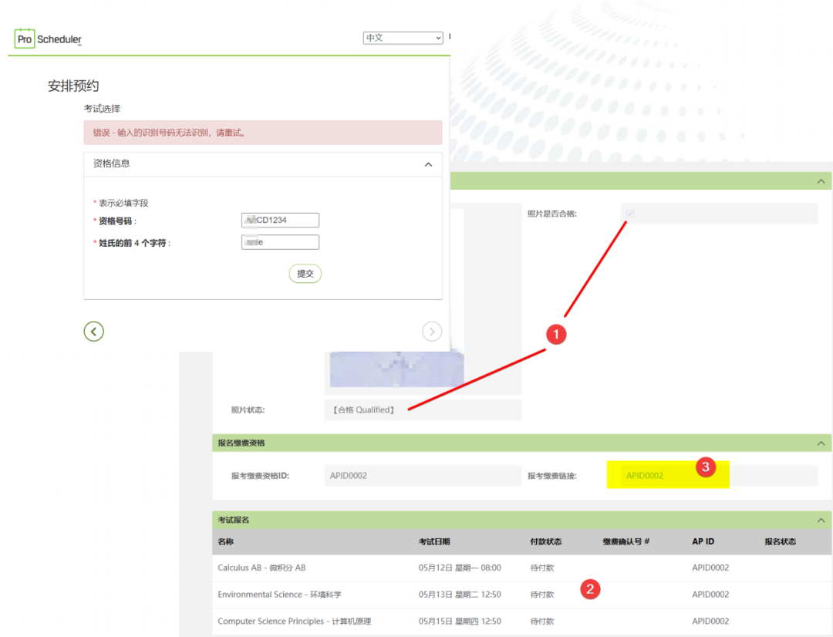Focus the 姓氏的前4个字符 text box
This screenshot has height=637, width=833.
pyautogui.click(x=280, y=242)
